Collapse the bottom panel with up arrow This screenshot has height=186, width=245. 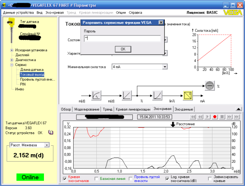coord(238,109)
